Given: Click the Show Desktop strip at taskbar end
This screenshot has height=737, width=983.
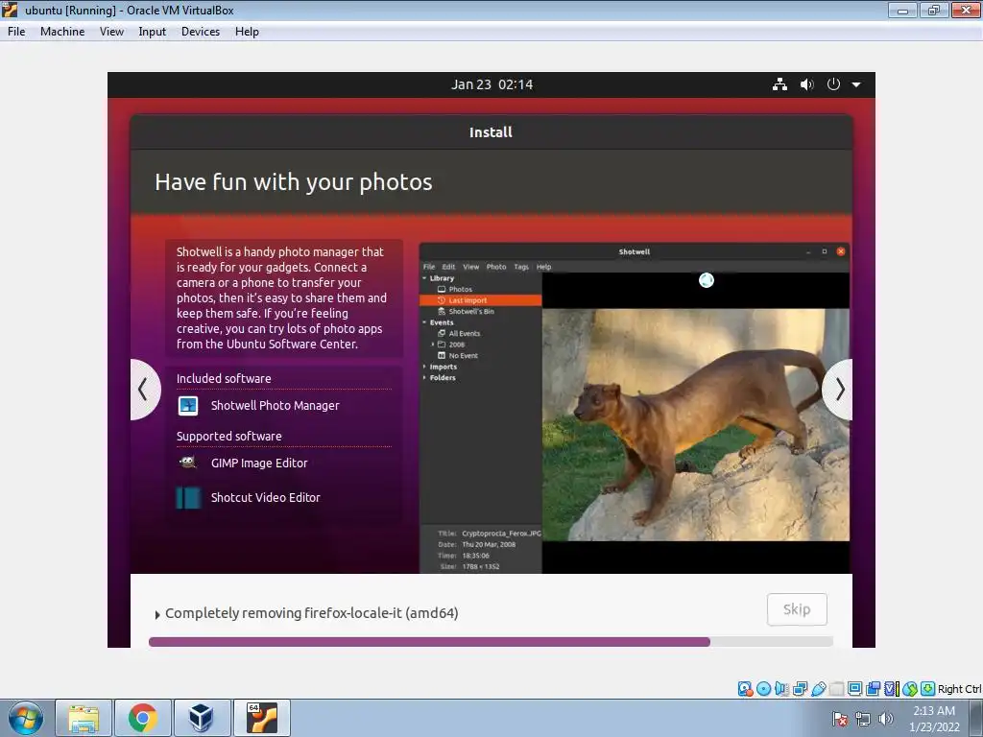Looking at the screenshot, I should tap(978, 718).
